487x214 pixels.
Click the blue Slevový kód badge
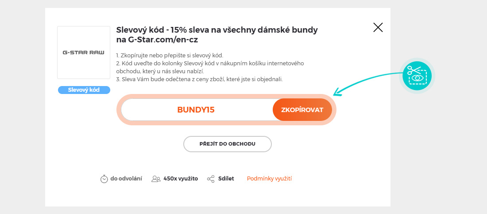click(84, 90)
